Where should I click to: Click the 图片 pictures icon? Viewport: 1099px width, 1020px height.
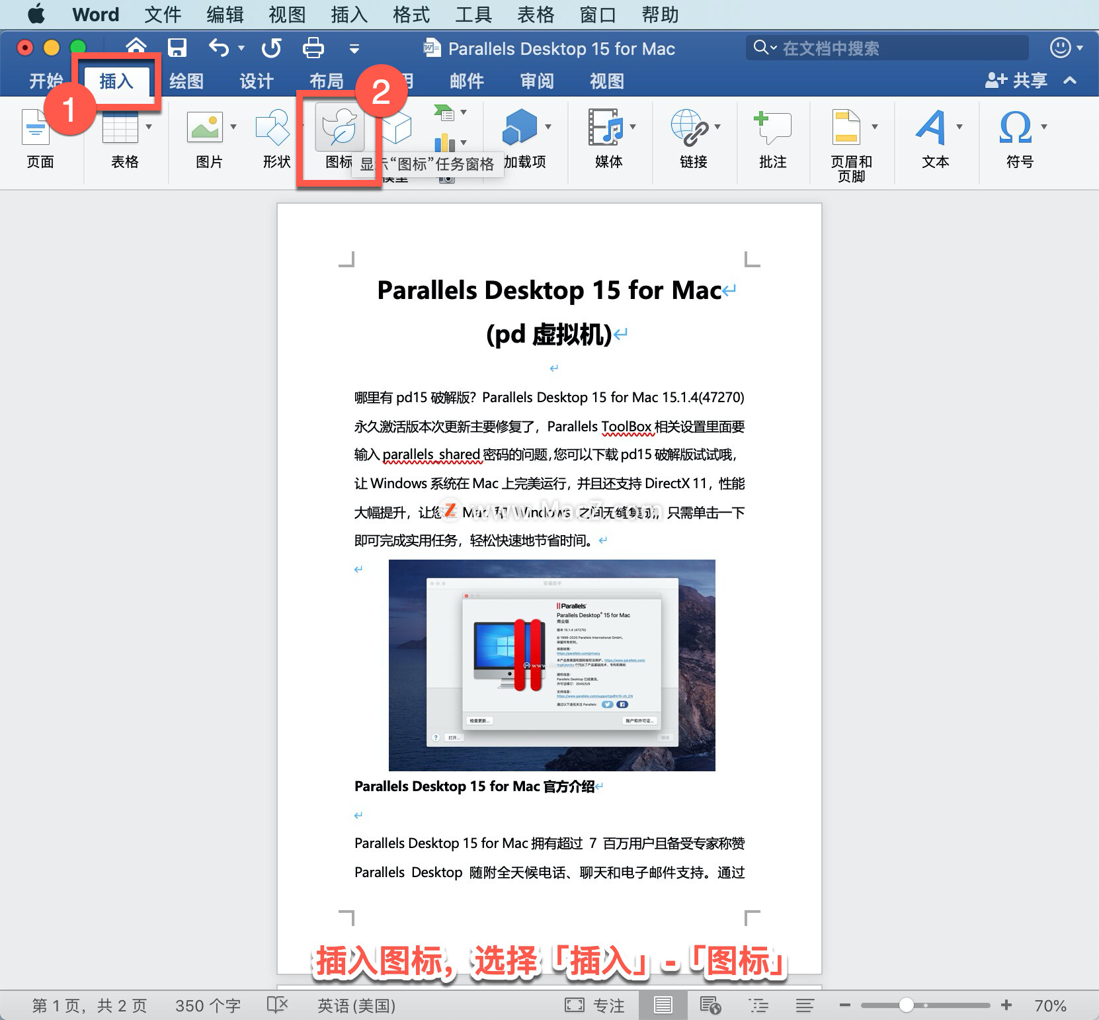coord(206,126)
